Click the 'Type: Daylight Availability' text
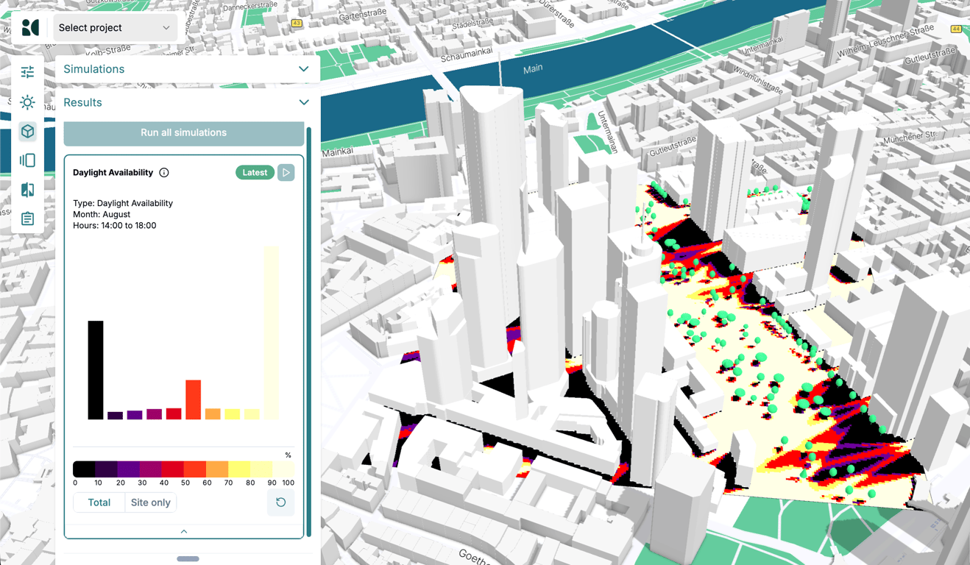 point(123,203)
